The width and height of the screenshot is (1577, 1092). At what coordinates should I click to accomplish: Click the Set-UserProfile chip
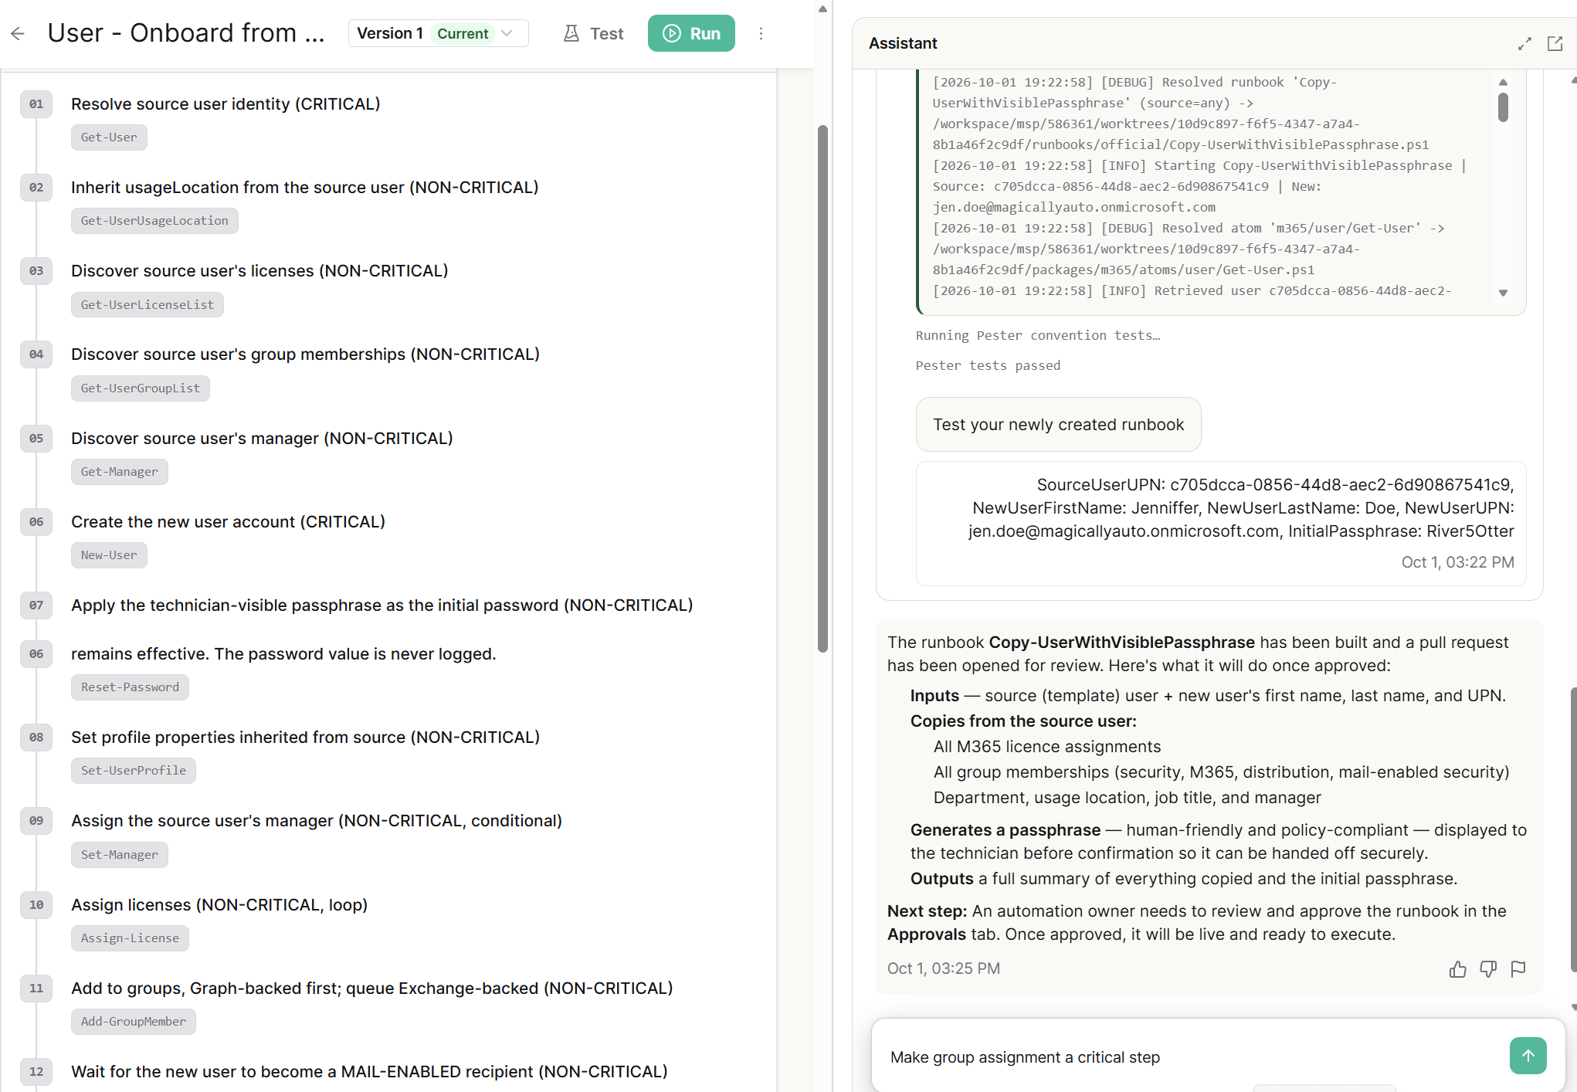tap(134, 770)
